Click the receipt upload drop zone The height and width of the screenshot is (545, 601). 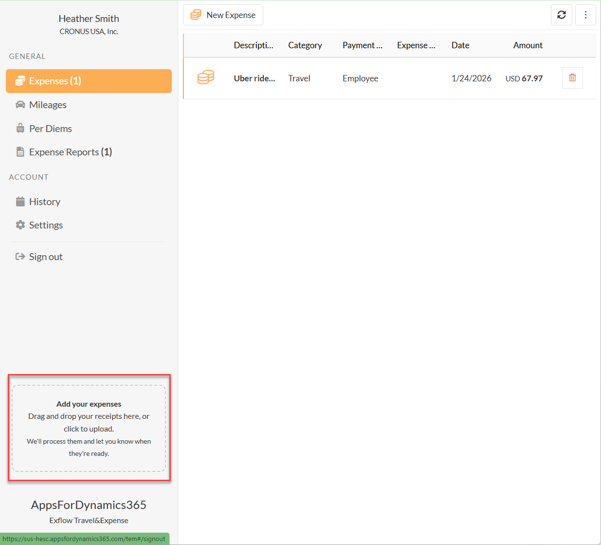pyautogui.click(x=89, y=429)
